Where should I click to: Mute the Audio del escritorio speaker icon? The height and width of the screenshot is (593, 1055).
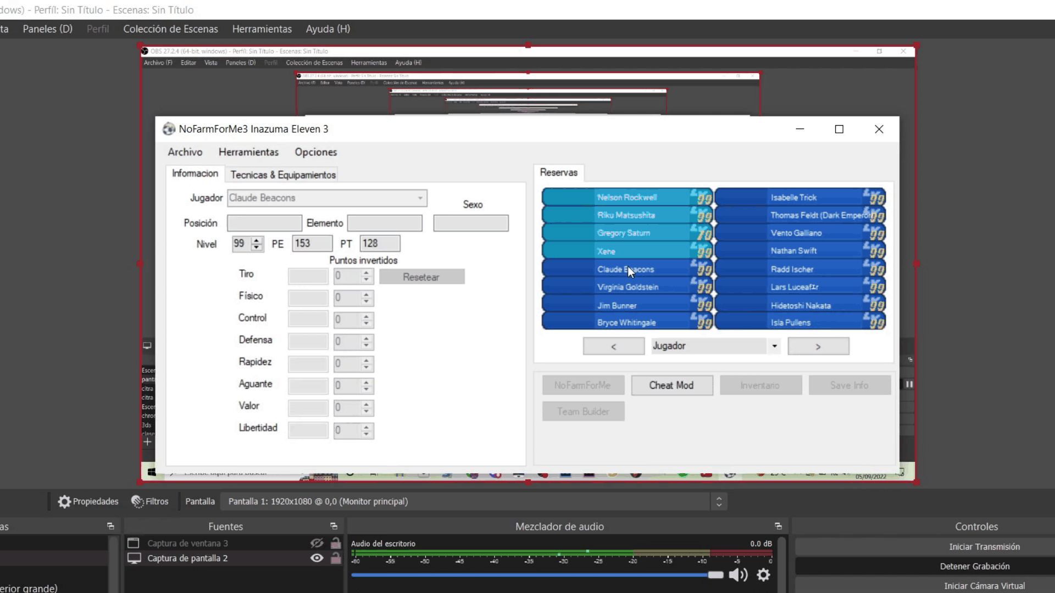(x=738, y=575)
